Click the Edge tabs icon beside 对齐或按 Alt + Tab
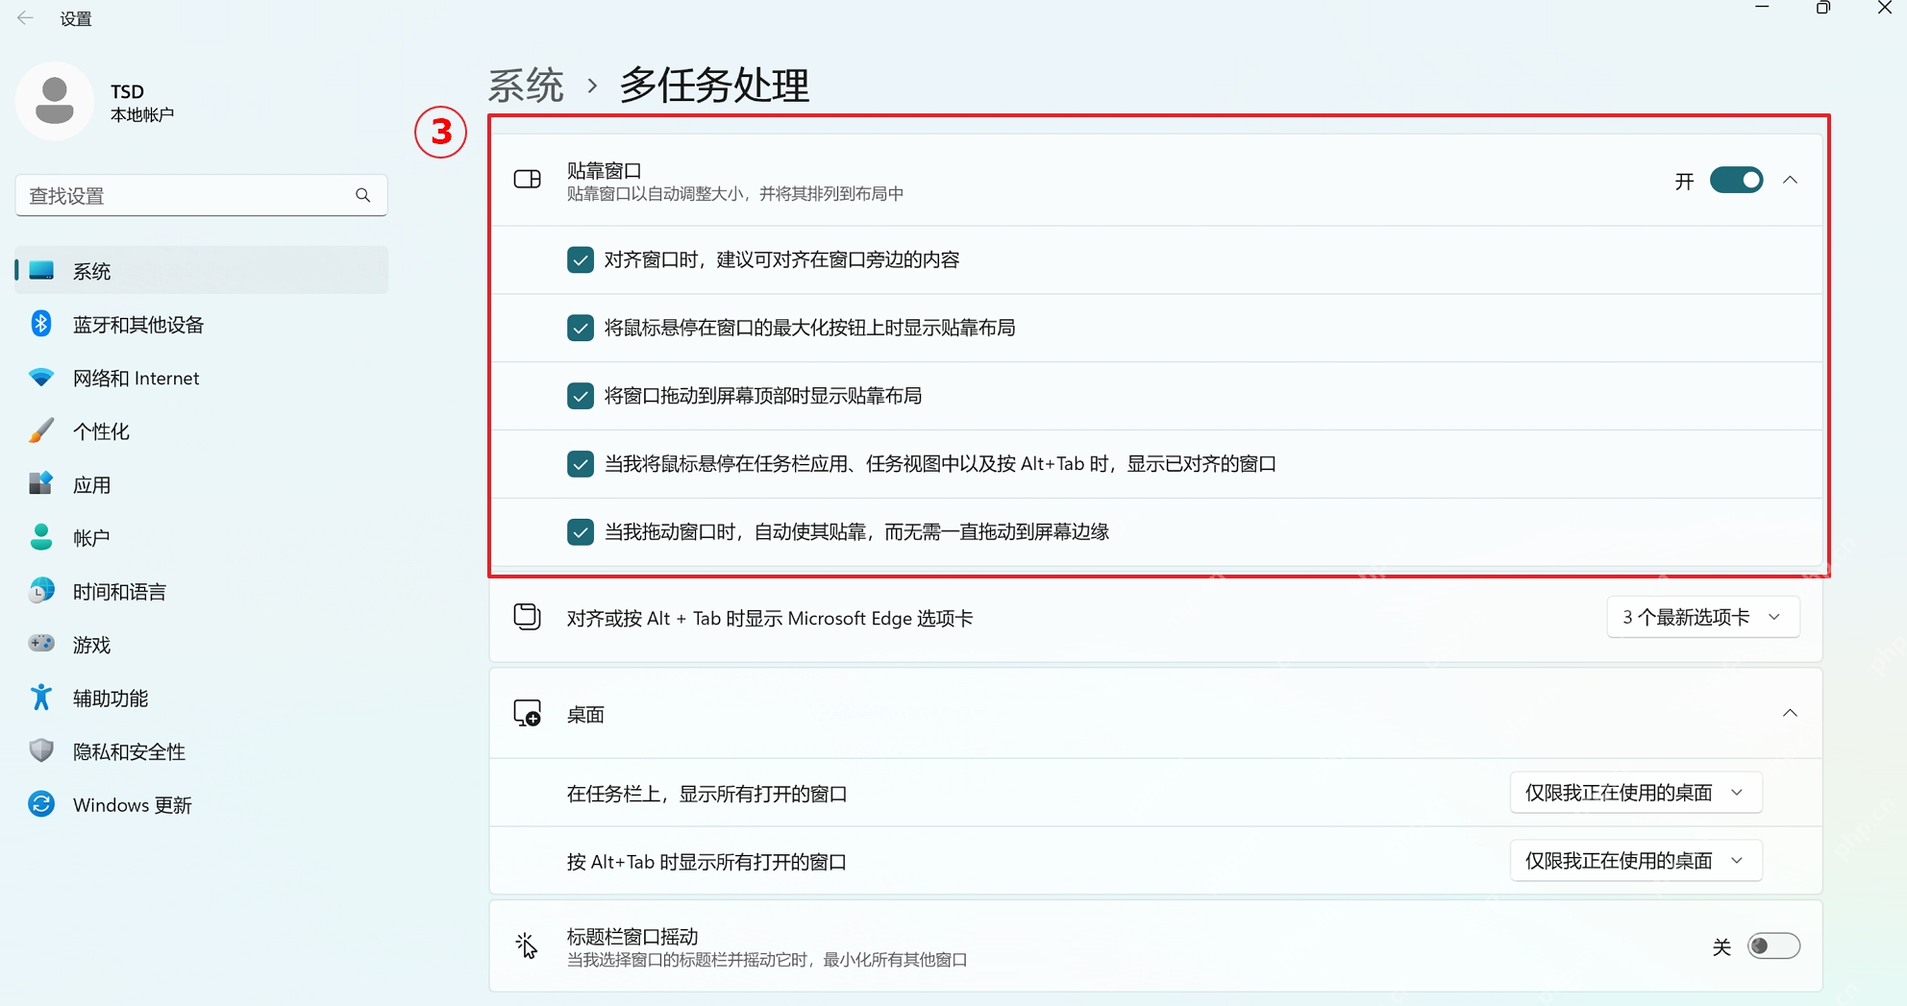Screen dimensions: 1907x1006 pos(528,617)
